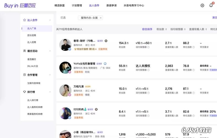Screen dimensions: 217x138
Task: Open 抖Link大会 in the sidebar
Action: (33, 66)
